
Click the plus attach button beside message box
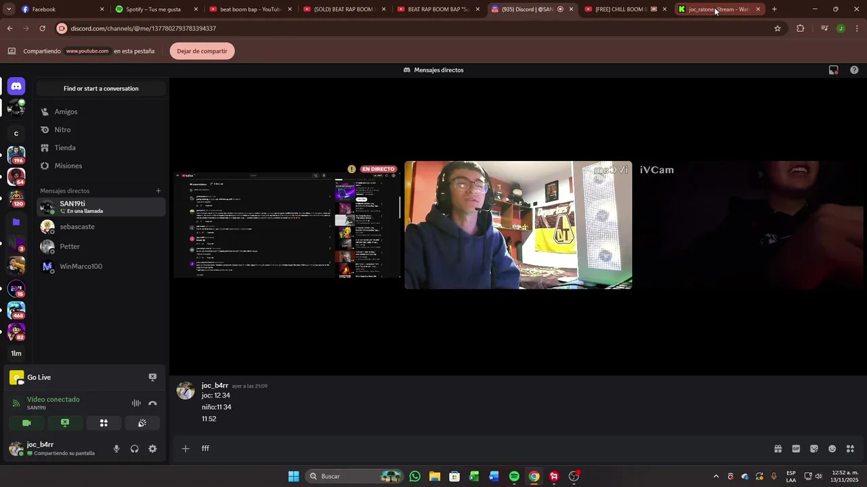[186, 448]
